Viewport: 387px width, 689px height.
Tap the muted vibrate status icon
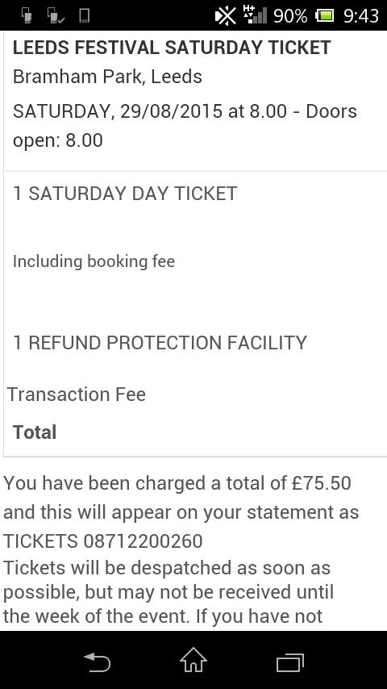point(226,16)
